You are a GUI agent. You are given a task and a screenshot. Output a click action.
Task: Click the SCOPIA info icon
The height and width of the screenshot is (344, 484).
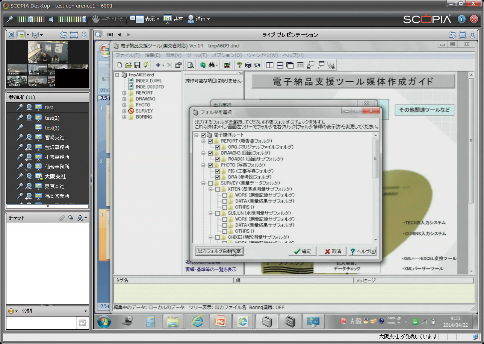click(x=462, y=19)
